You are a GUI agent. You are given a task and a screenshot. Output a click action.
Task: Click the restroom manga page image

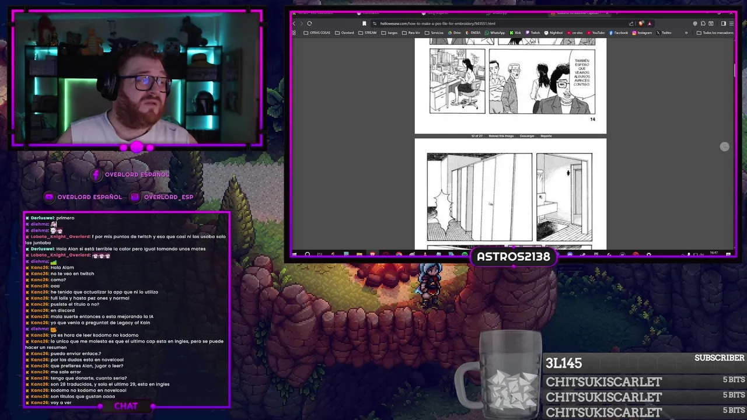click(x=511, y=194)
